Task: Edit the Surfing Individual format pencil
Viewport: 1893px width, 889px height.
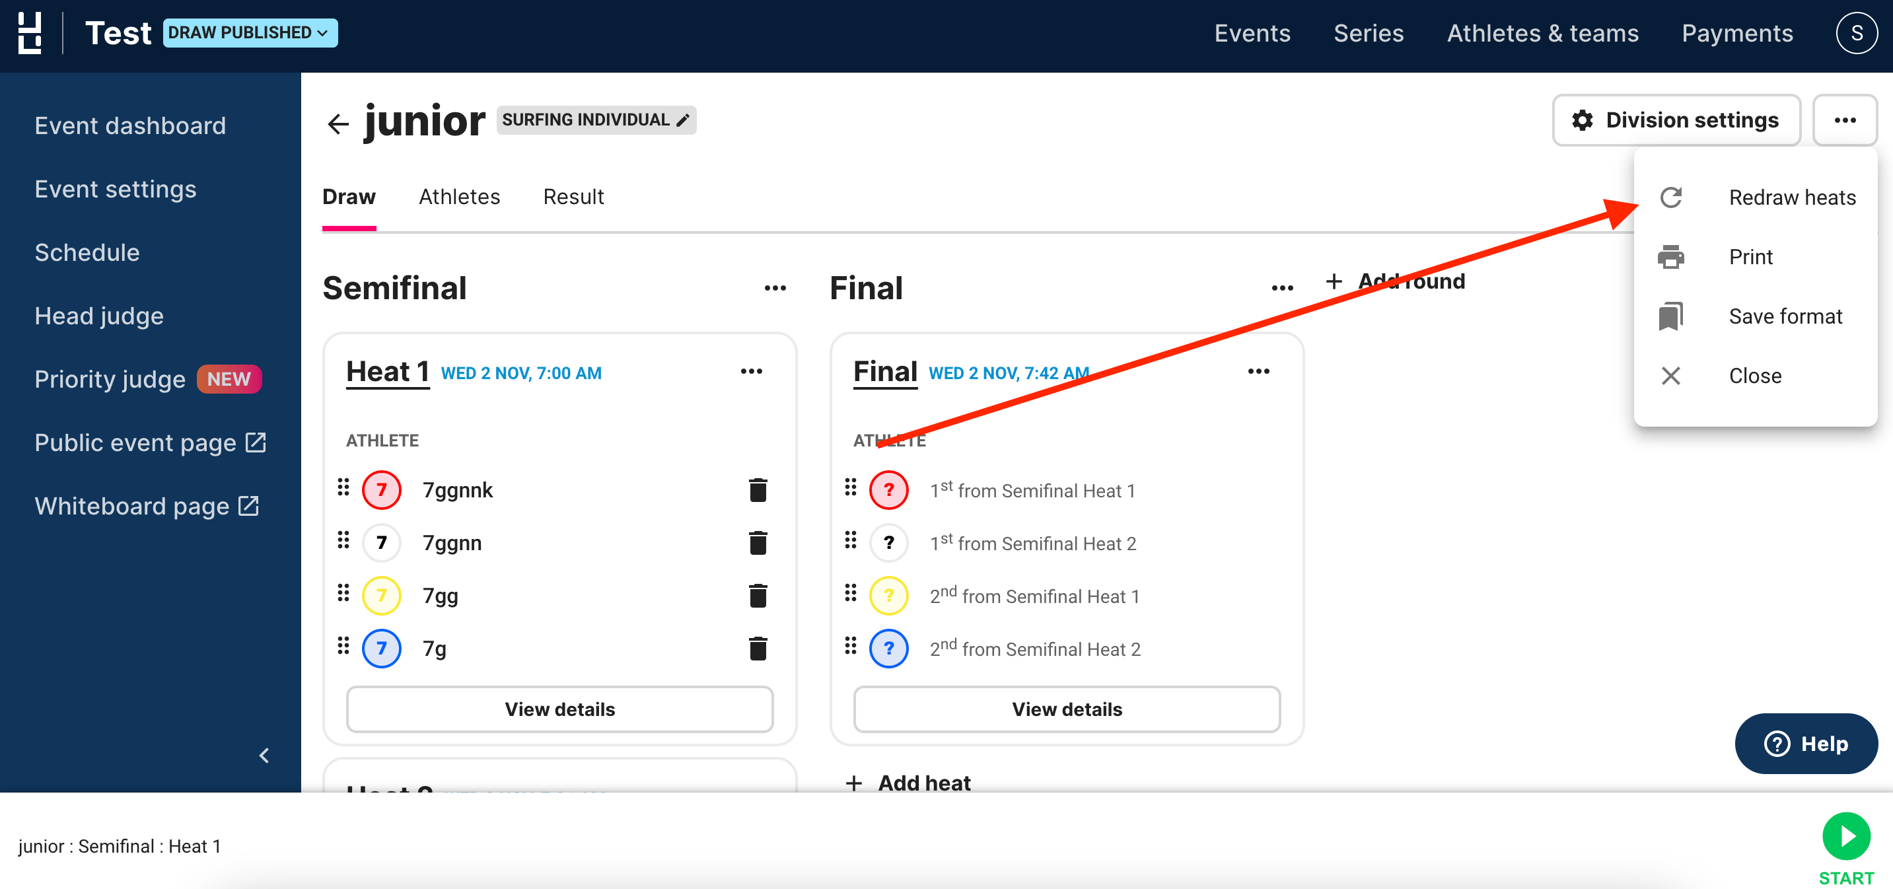Action: (683, 120)
